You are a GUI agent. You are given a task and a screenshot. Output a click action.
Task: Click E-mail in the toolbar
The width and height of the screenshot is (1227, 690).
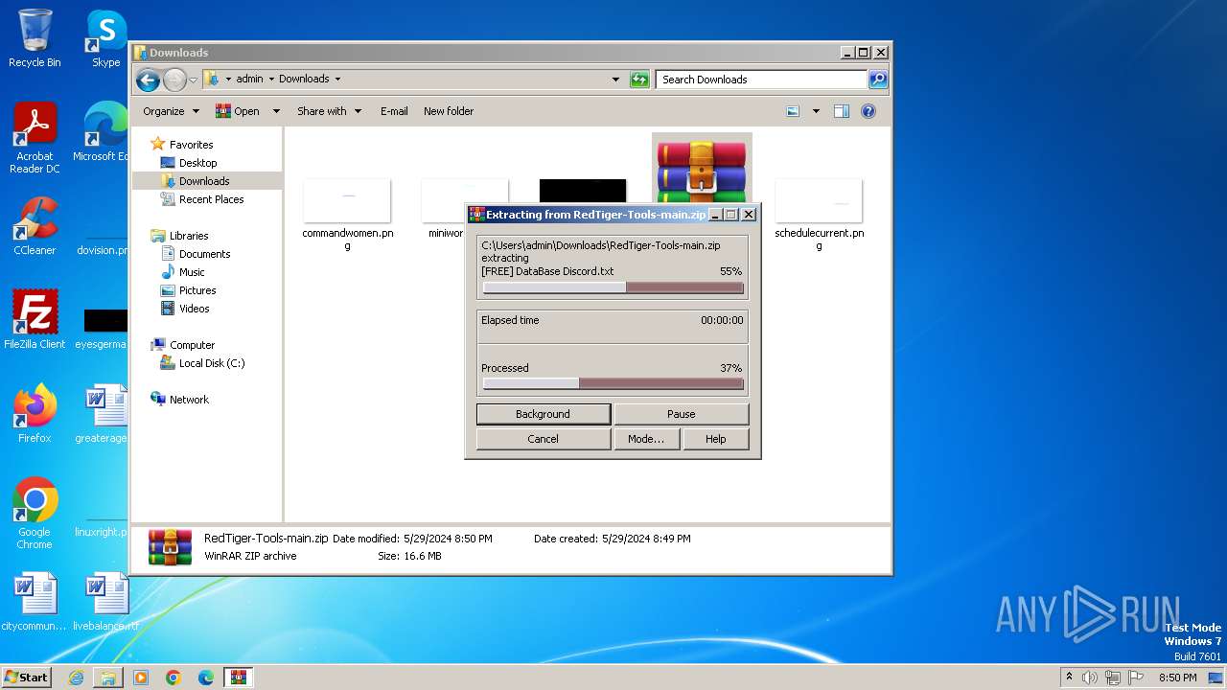(394, 111)
